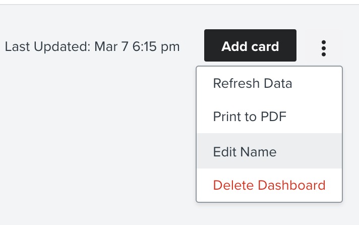The image size is (359, 225).
Task: Add a new card to the dashboard
Action: coord(250,46)
